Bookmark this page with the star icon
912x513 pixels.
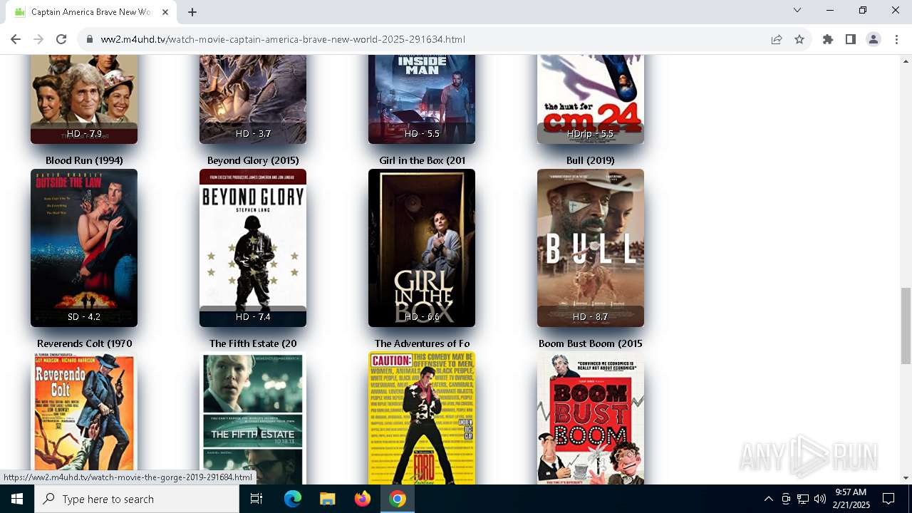799,39
